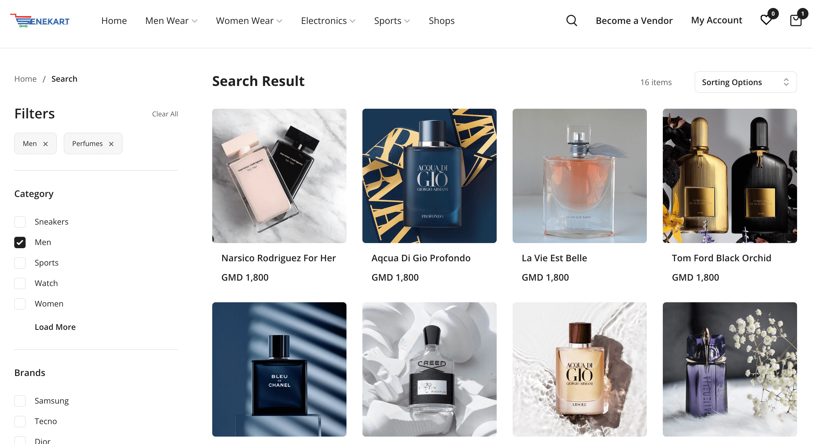
Task: Expand the Women Wear menu
Action: (249, 20)
